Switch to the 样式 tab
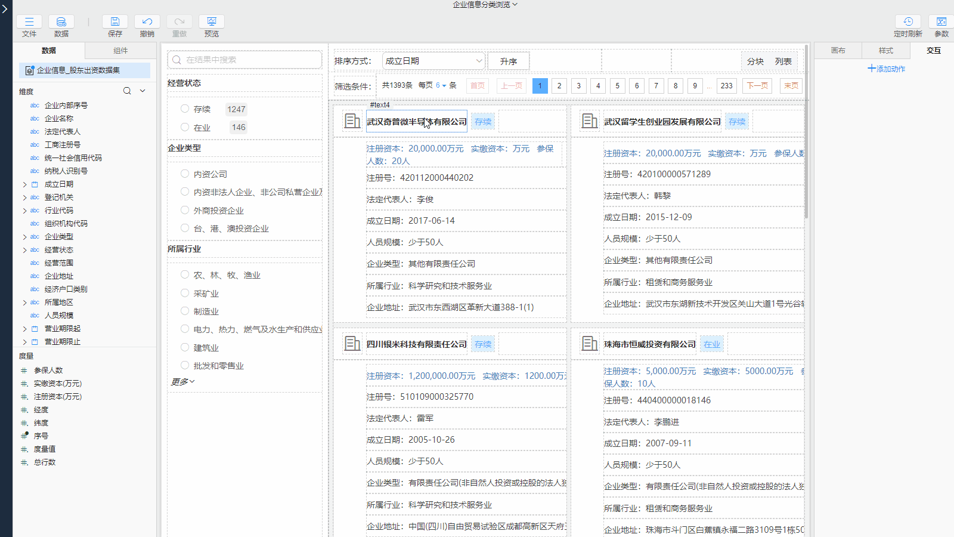This screenshot has height=537, width=954. [885, 51]
